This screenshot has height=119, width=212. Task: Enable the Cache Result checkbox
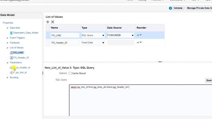click(x=70, y=73)
